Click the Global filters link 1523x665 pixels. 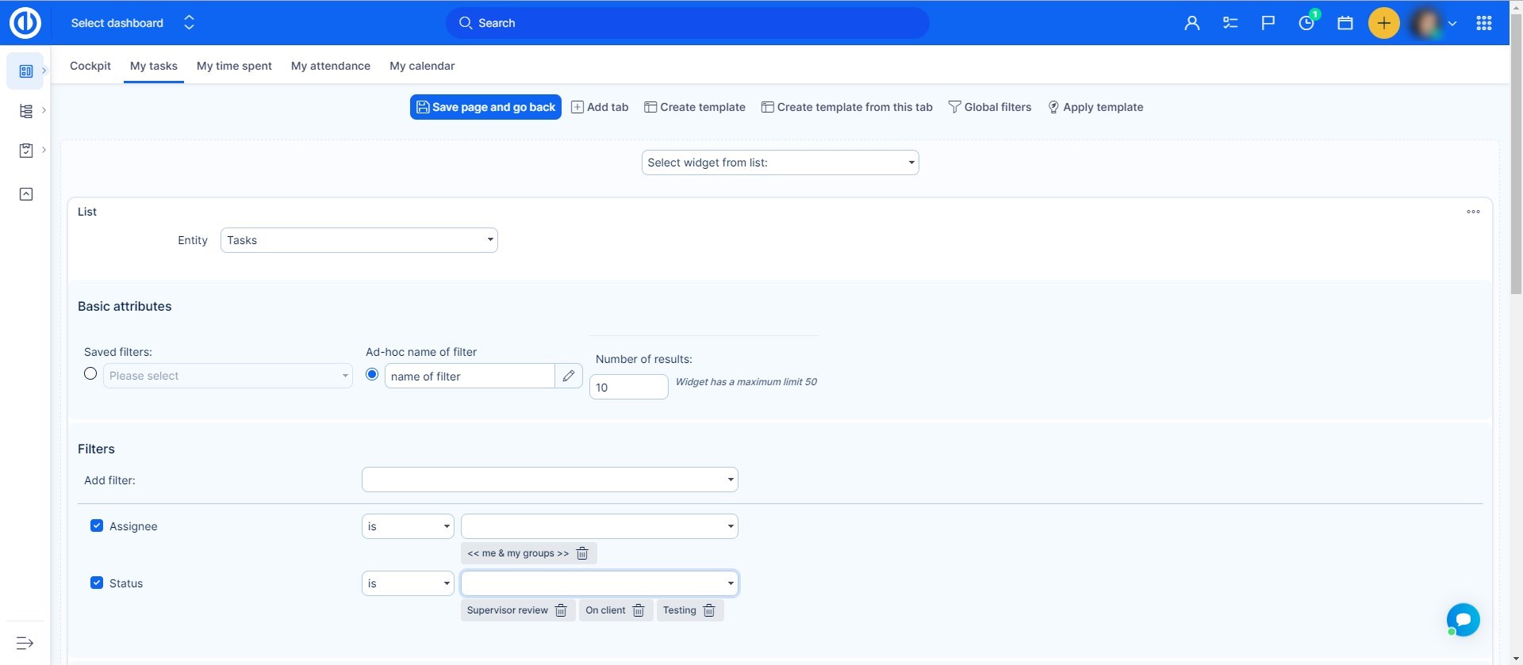990,107
